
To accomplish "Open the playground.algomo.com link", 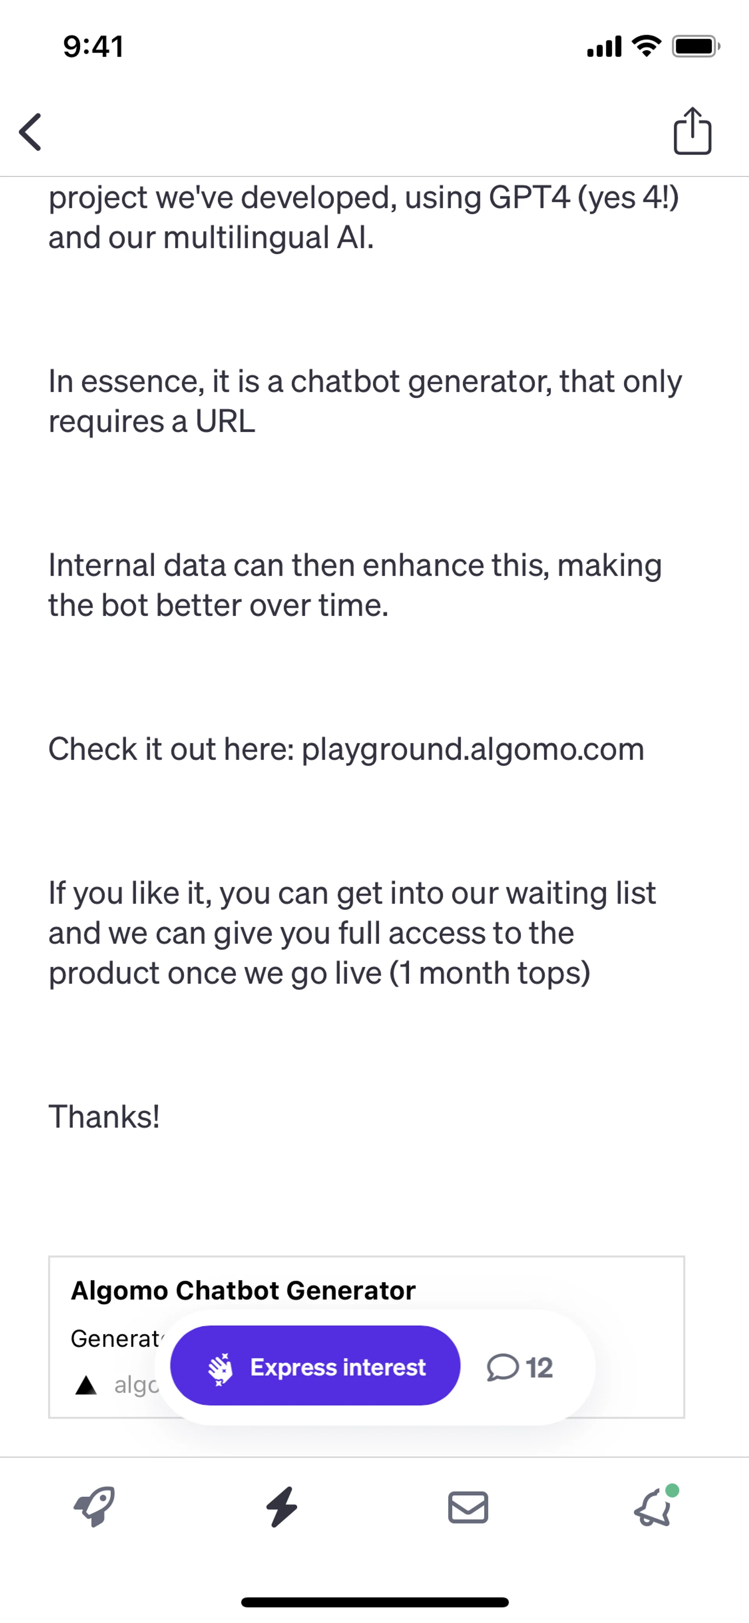I will 473,749.
